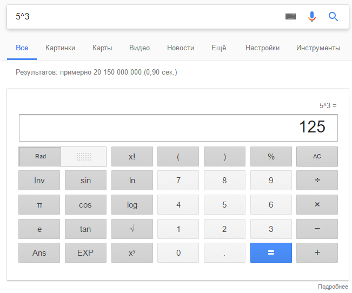The image size is (352, 293).
Task: Click digit 0 on the calculator
Action: point(178,252)
